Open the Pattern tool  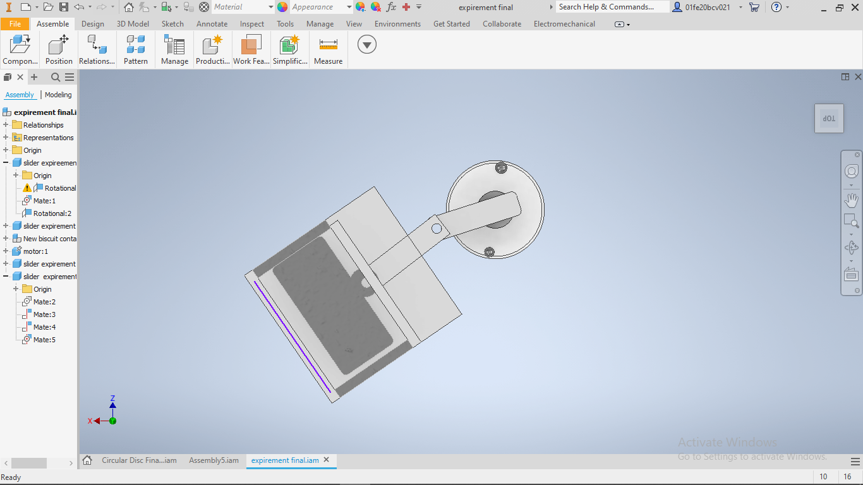[x=135, y=50]
